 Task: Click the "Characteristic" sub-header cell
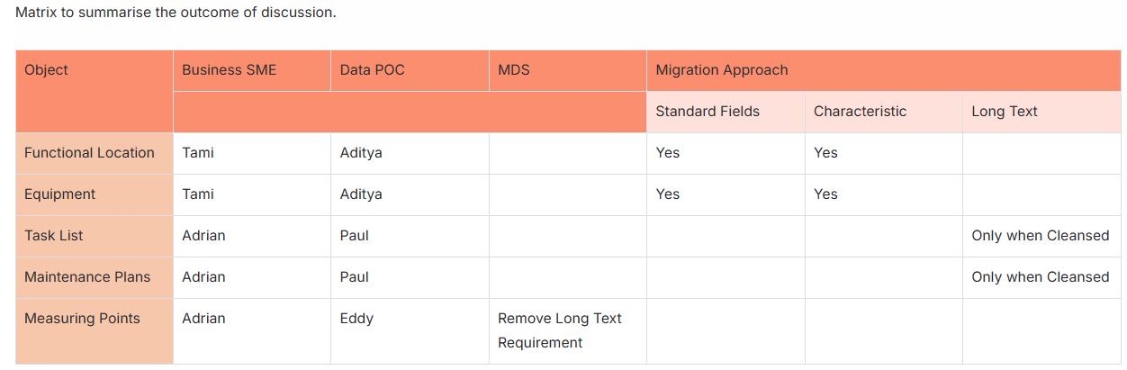(x=860, y=112)
